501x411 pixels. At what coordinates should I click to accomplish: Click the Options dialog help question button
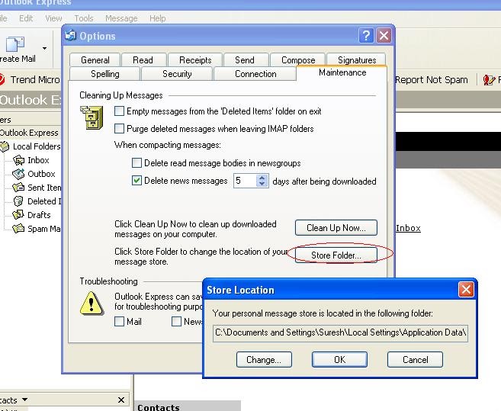coord(366,35)
